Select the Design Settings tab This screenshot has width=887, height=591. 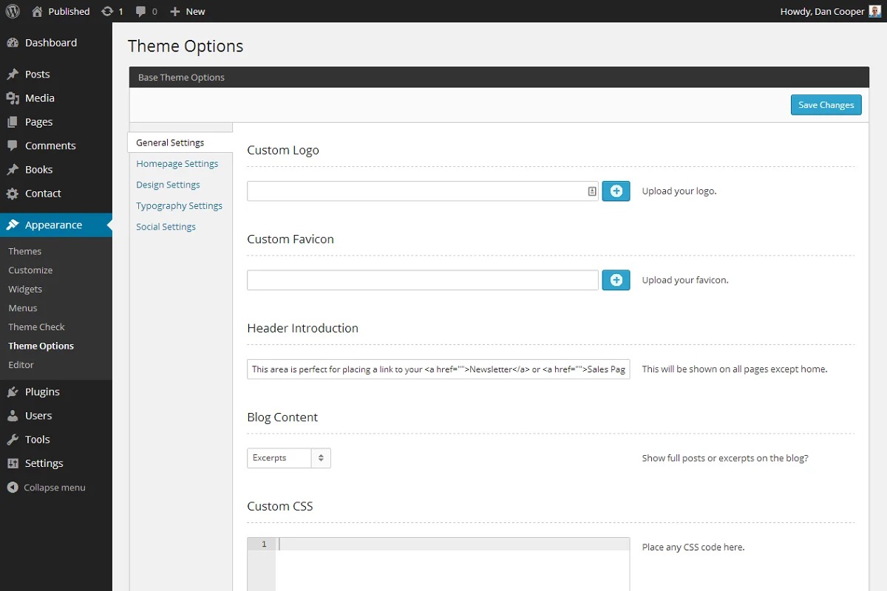point(168,185)
